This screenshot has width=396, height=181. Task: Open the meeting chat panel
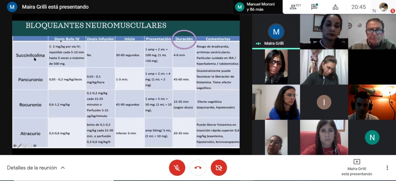click(314, 7)
